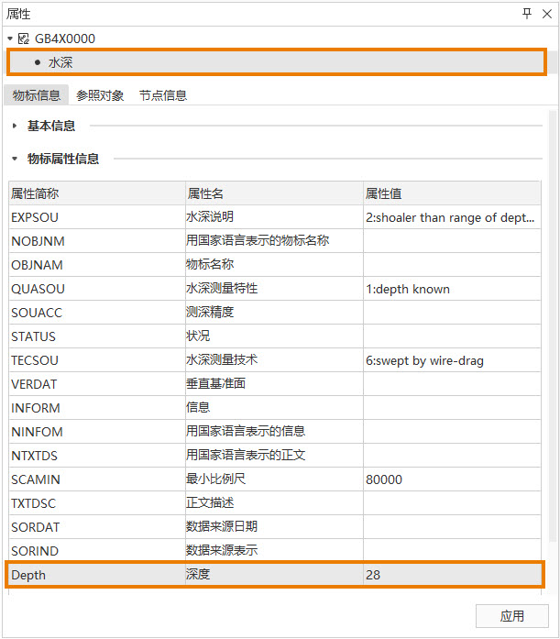The height and width of the screenshot is (639, 560).
Task: Select the TECSOU value swept by wire-drag
Action: (451, 360)
